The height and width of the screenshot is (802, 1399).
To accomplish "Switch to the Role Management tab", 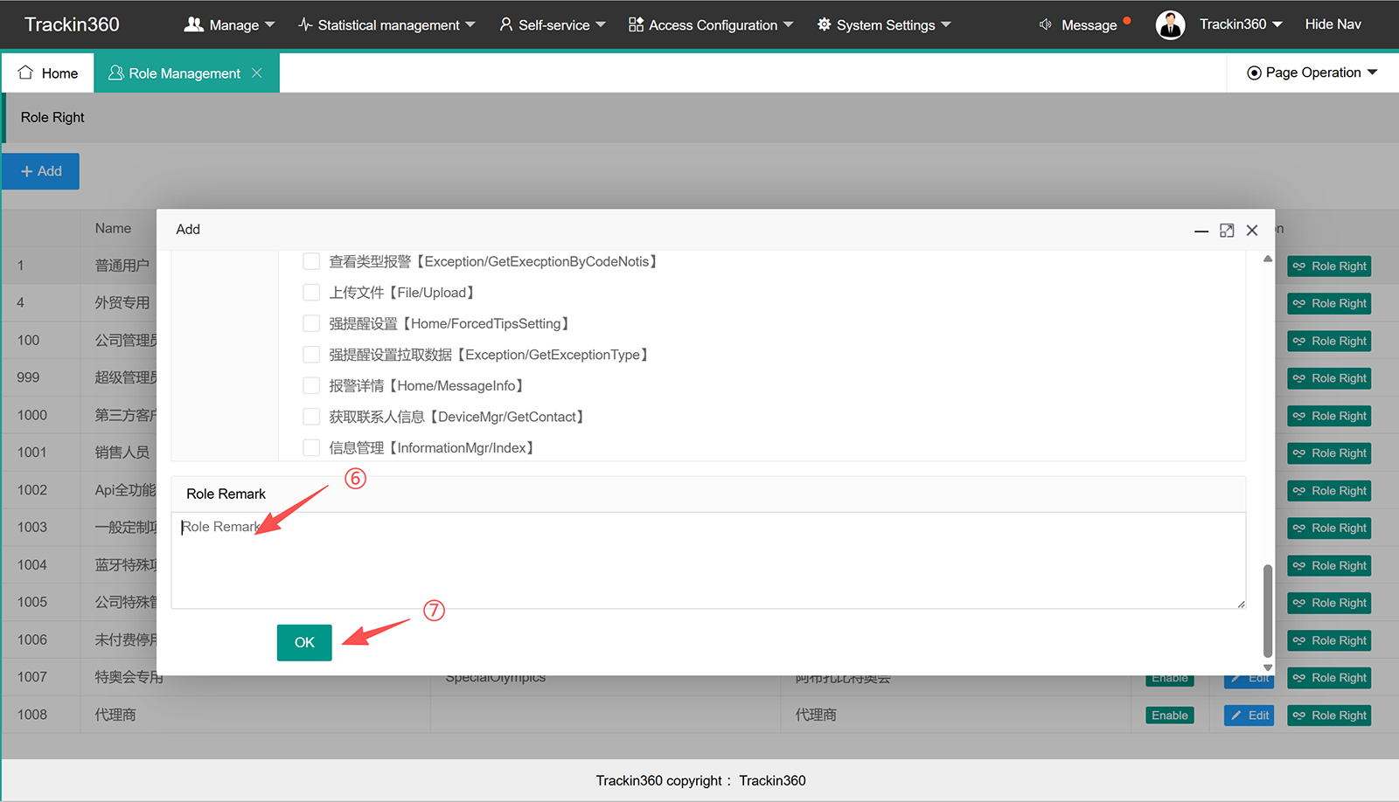I will point(184,73).
